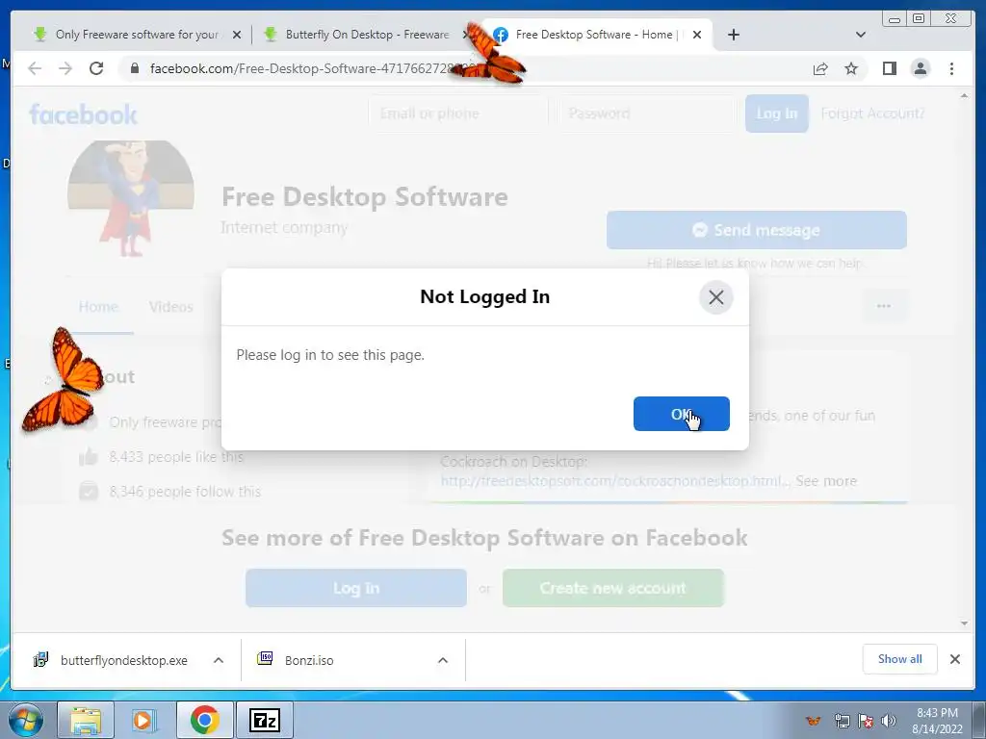Click the butterfly on the tab bar
This screenshot has height=739, width=986.
(490, 54)
